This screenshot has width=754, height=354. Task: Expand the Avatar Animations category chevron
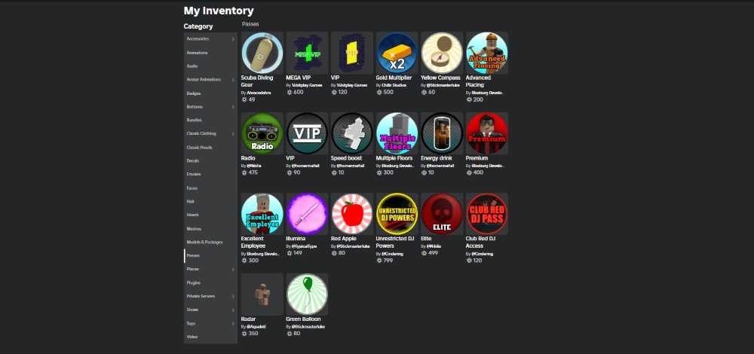click(x=233, y=80)
